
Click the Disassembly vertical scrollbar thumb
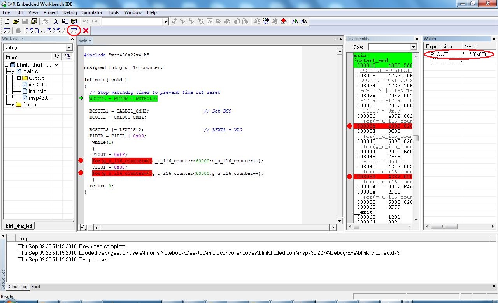click(416, 138)
